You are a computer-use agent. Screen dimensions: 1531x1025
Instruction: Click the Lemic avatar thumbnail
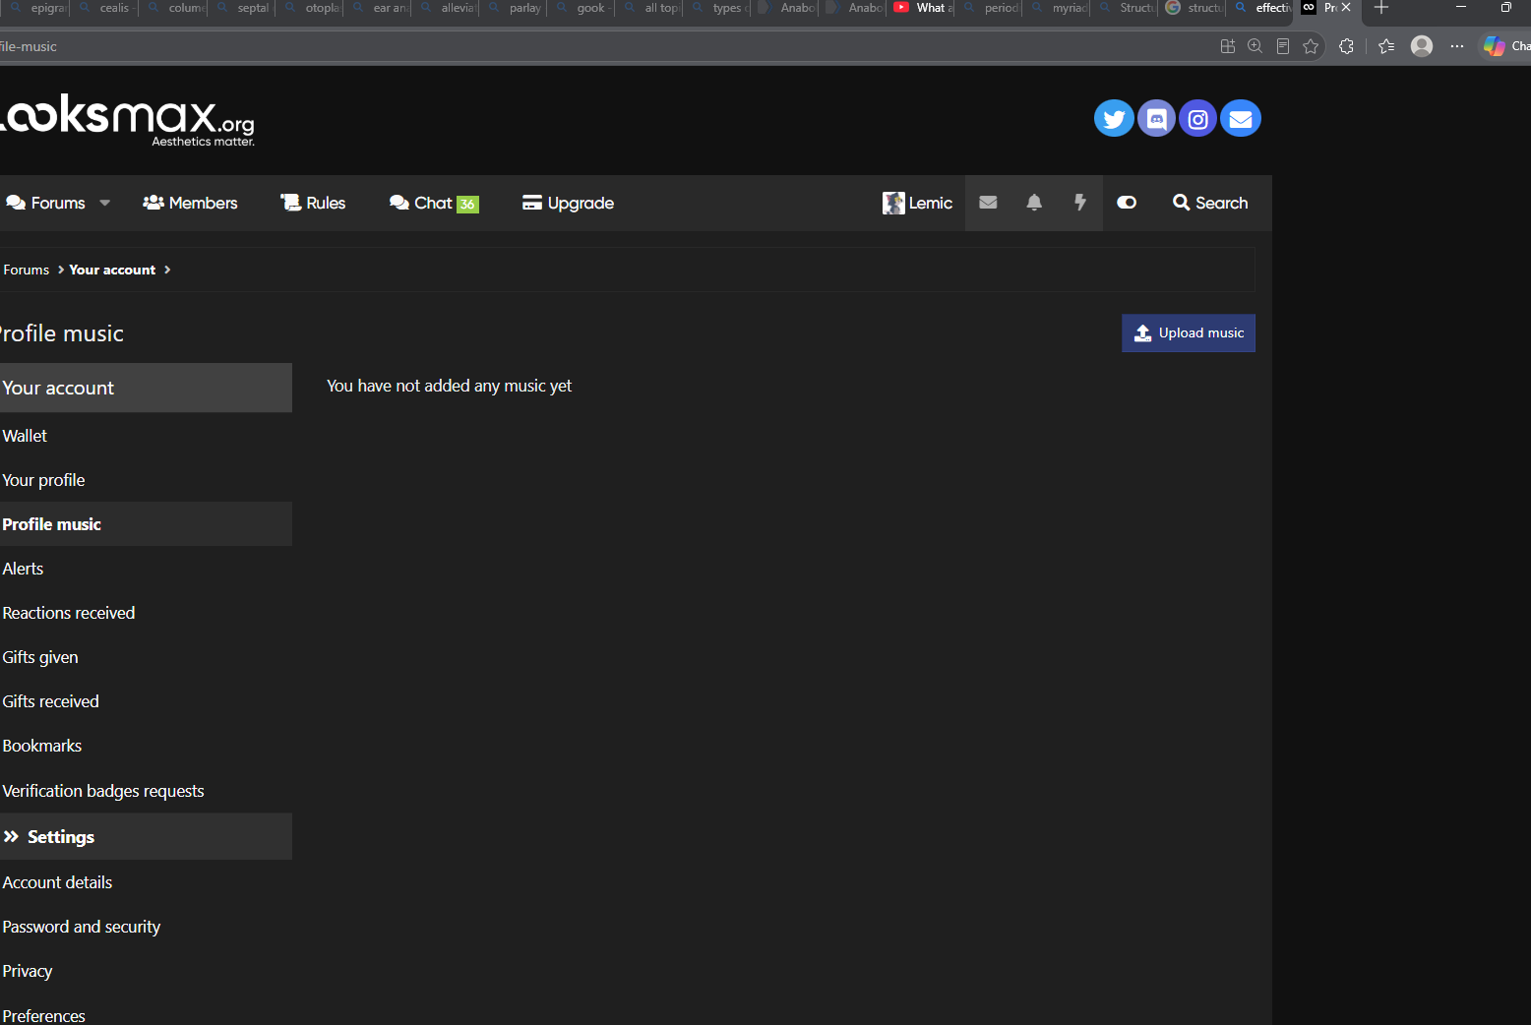click(893, 203)
